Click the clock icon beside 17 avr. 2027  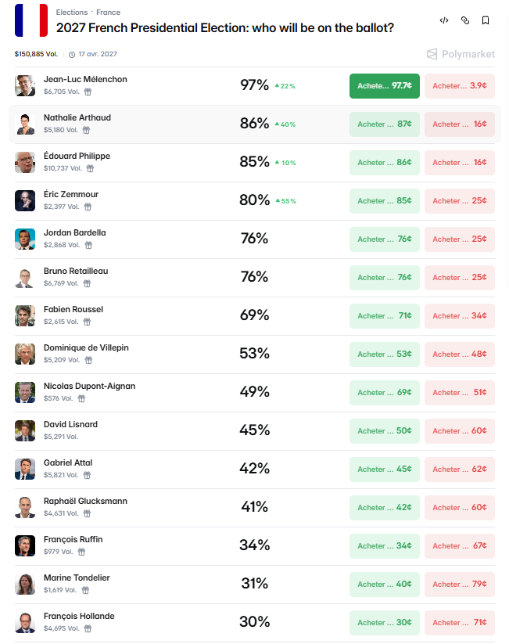[x=72, y=54]
